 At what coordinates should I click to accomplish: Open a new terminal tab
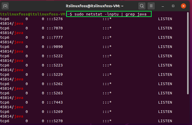click(5, 6)
